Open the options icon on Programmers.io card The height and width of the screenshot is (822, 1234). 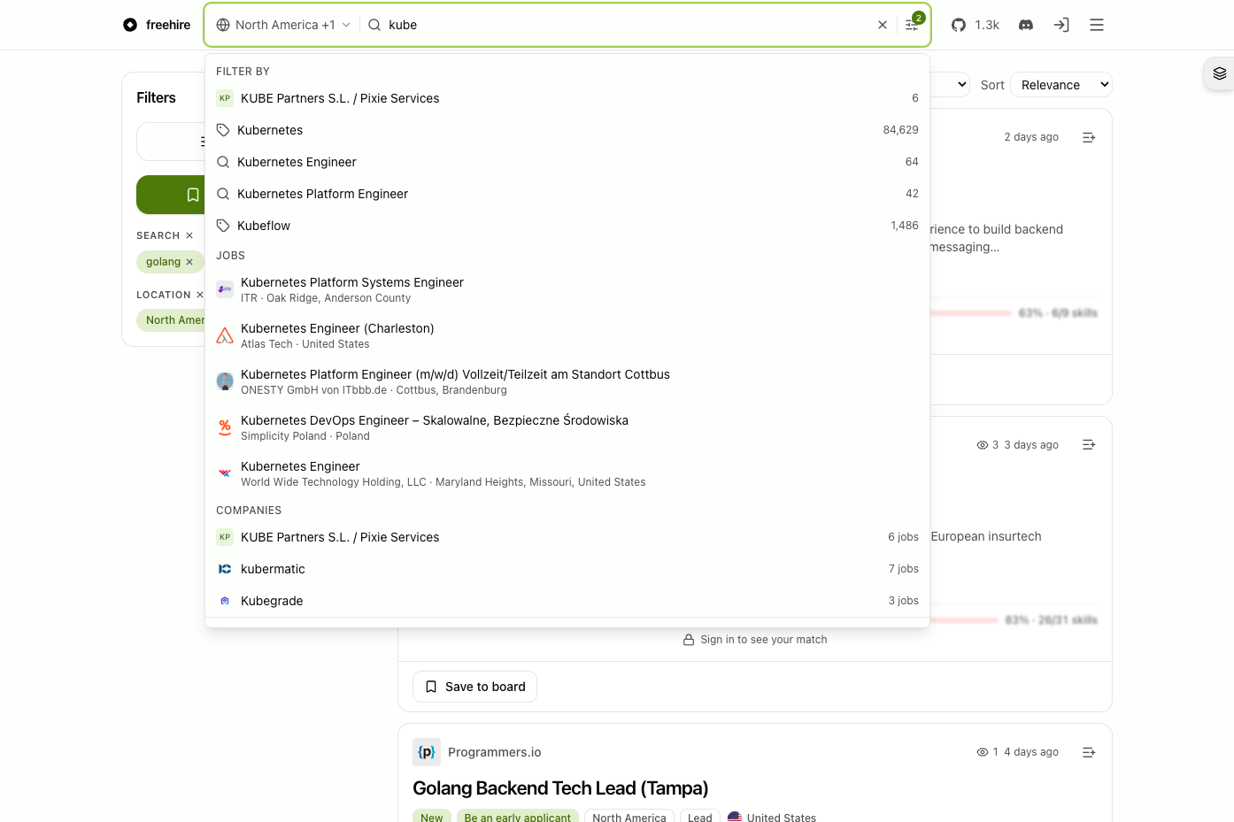1089,752
